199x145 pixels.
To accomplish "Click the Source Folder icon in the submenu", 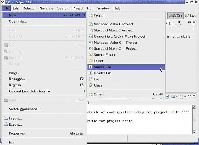I will 91,54.
